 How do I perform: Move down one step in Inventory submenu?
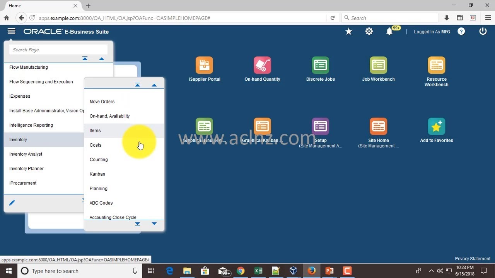(x=154, y=224)
